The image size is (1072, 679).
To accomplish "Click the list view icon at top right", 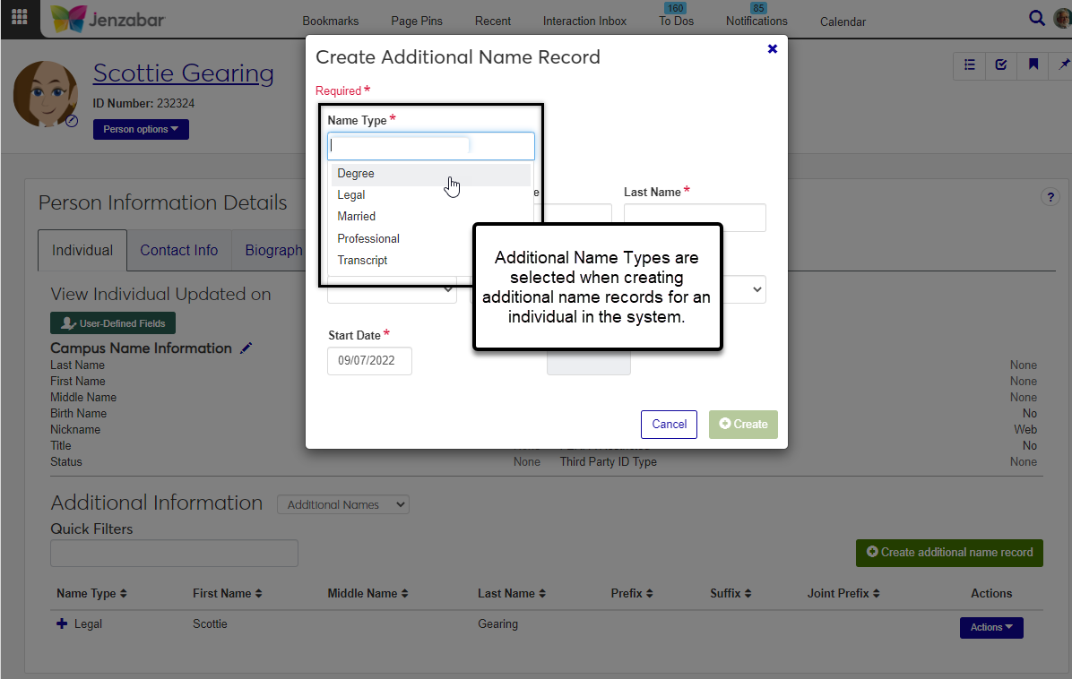I will tap(969, 64).
